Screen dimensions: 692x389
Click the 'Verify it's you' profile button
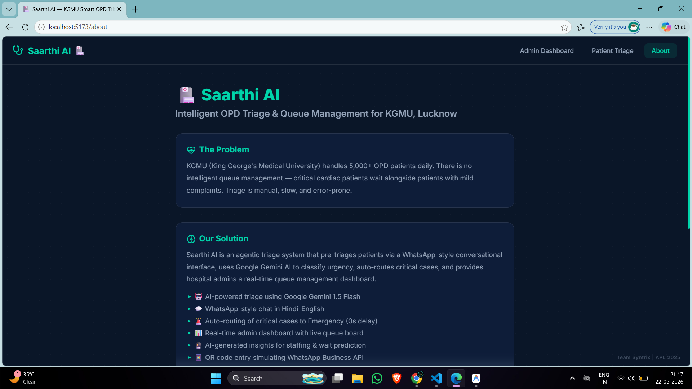tap(615, 27)
